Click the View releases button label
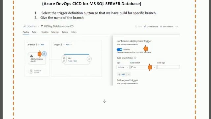This screenshot has height=119, width=211. (168, 26)
